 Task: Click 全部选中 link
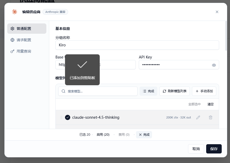click(194, 104)
